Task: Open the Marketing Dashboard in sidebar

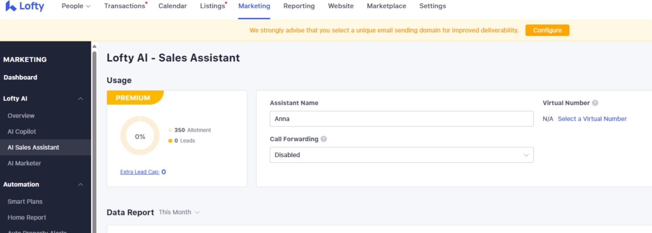Action: (20, 77)
